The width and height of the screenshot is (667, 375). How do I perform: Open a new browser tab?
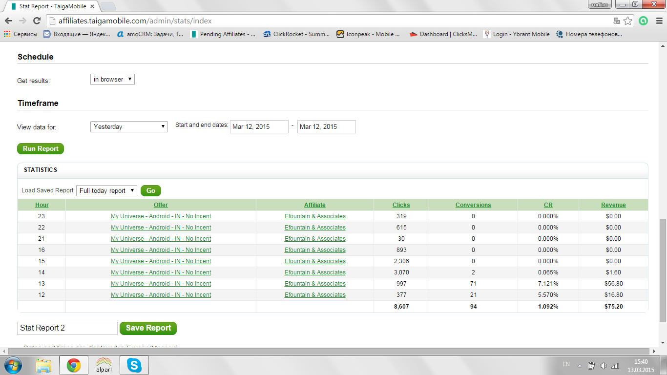coord(107,6)
